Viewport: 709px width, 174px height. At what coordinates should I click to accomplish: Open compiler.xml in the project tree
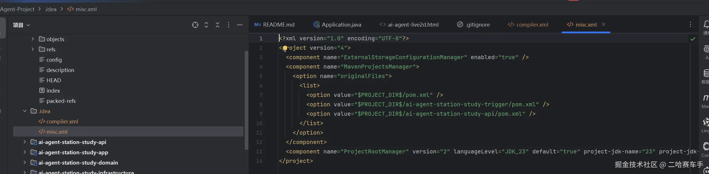pos(62,121)
